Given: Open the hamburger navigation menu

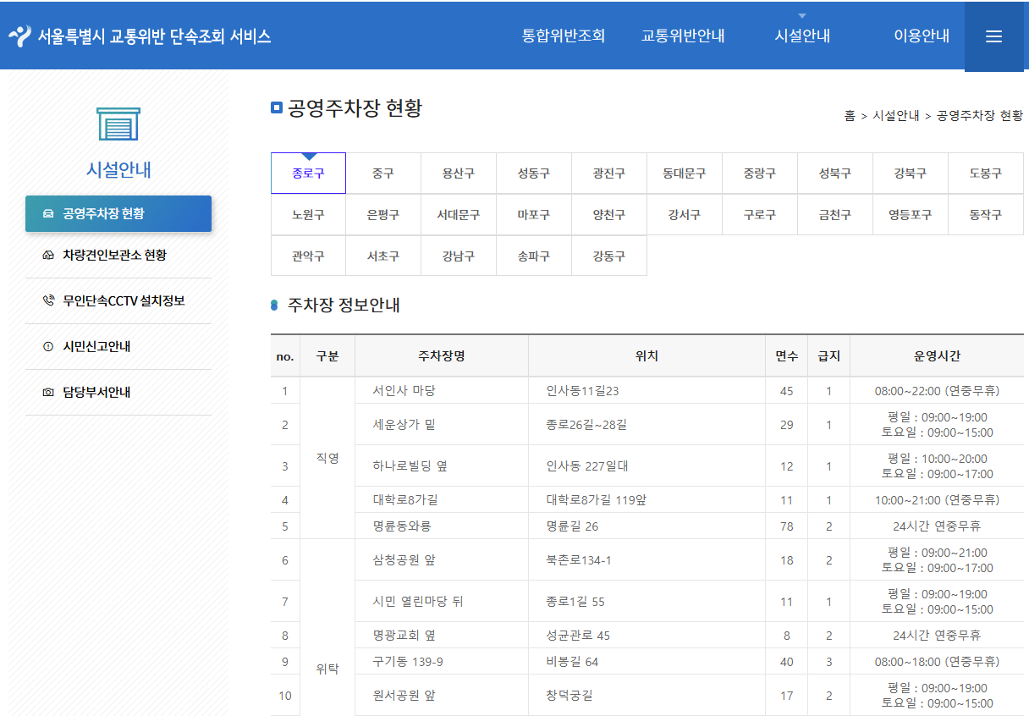Looking at the screenshot, I should point(994,36).
